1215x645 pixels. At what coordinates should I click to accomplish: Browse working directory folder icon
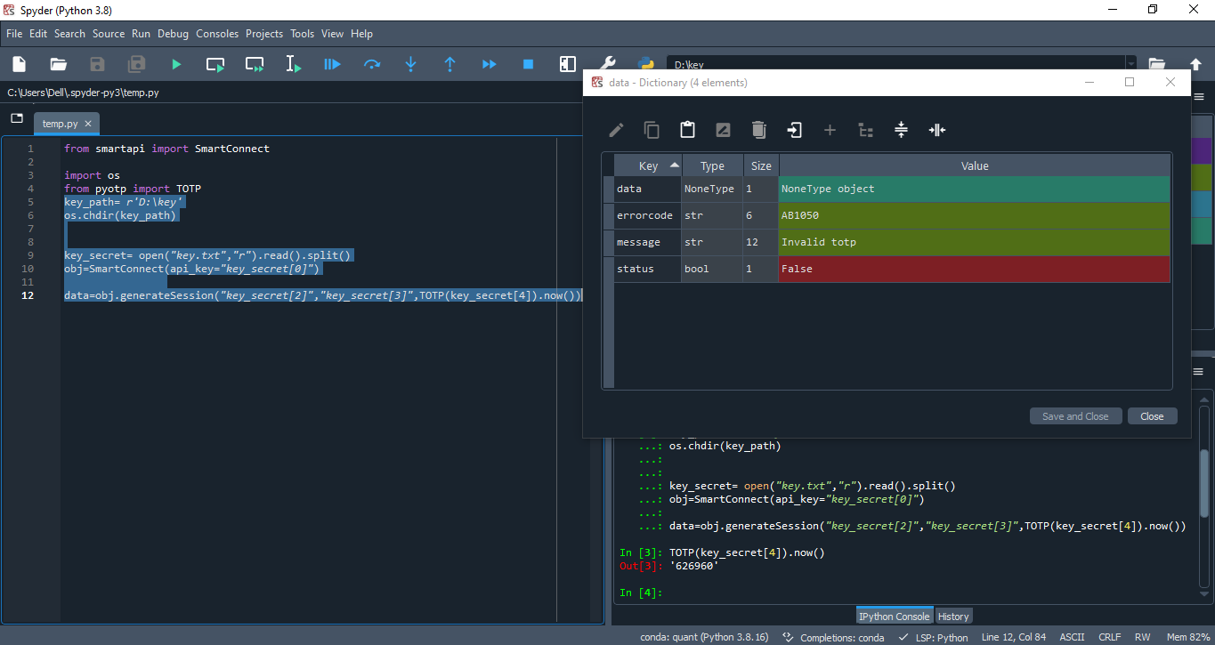[1156, 64]
